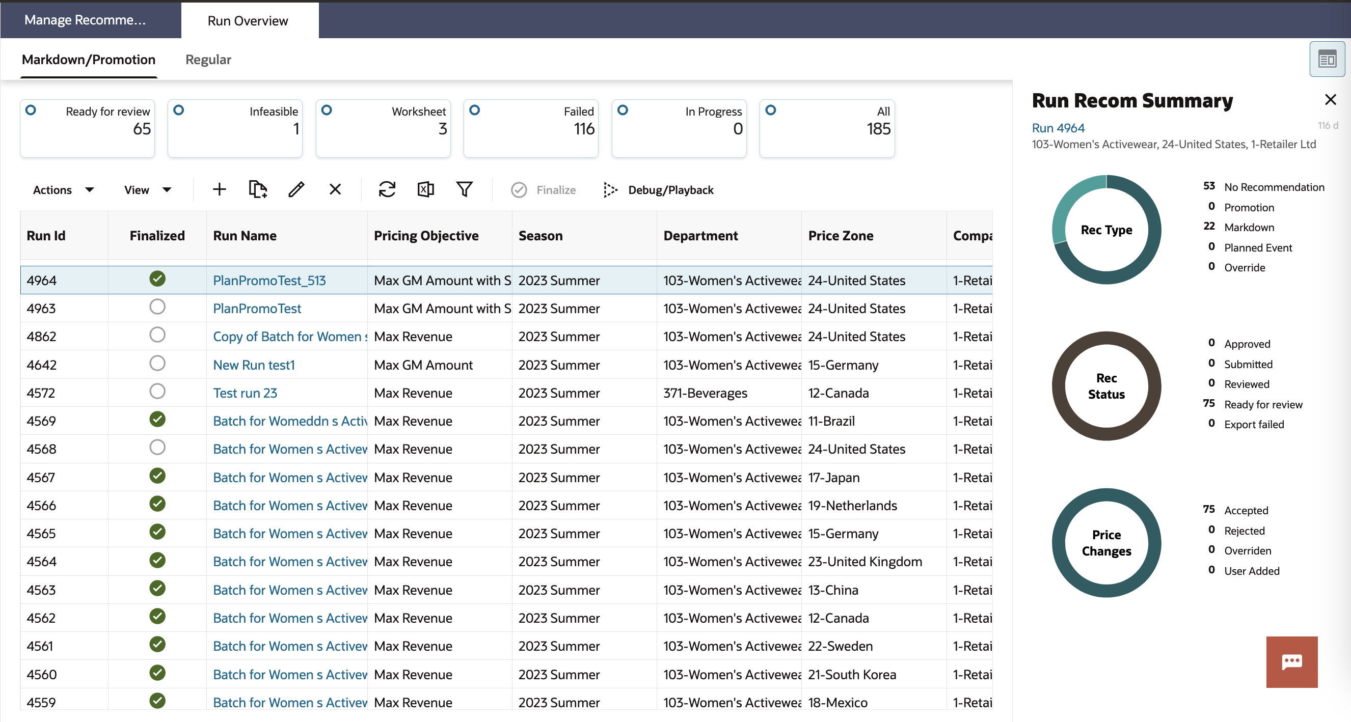Open the Actions dropdown menu
The height and width of the screenshot is (722, 1351).
click(64, 190)
